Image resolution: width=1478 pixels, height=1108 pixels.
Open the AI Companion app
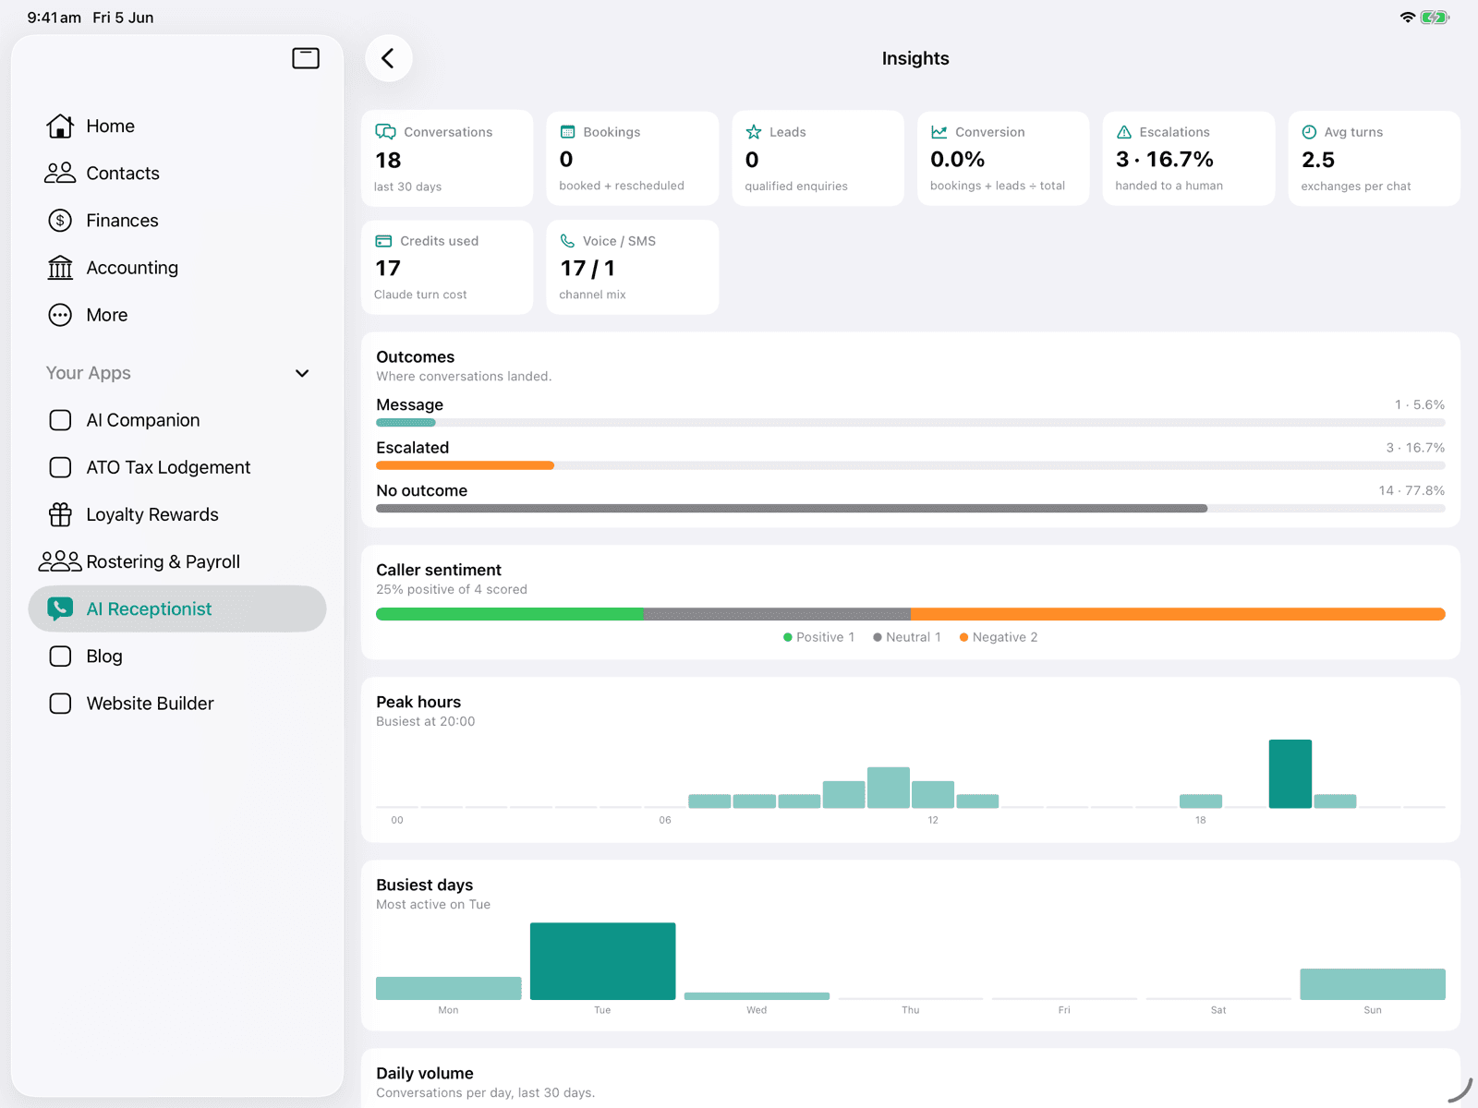click(x=177, y=420)
